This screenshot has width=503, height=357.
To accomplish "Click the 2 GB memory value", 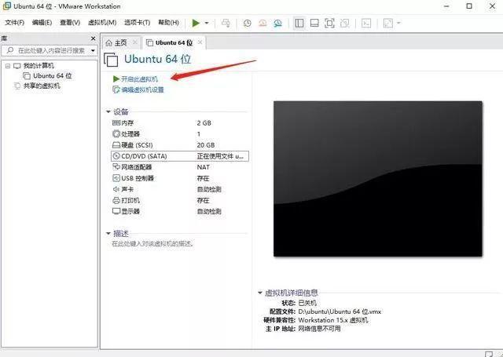I will click(204, 123).
